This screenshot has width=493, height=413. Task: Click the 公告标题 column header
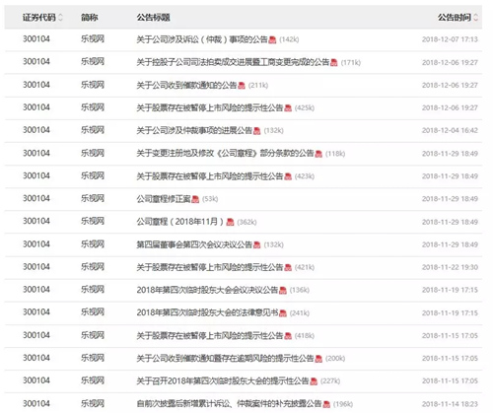click(x=153, y=18)
